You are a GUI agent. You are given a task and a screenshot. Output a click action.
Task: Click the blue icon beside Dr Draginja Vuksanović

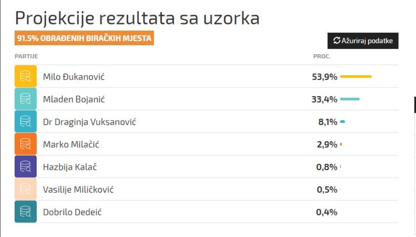(25, 121)
